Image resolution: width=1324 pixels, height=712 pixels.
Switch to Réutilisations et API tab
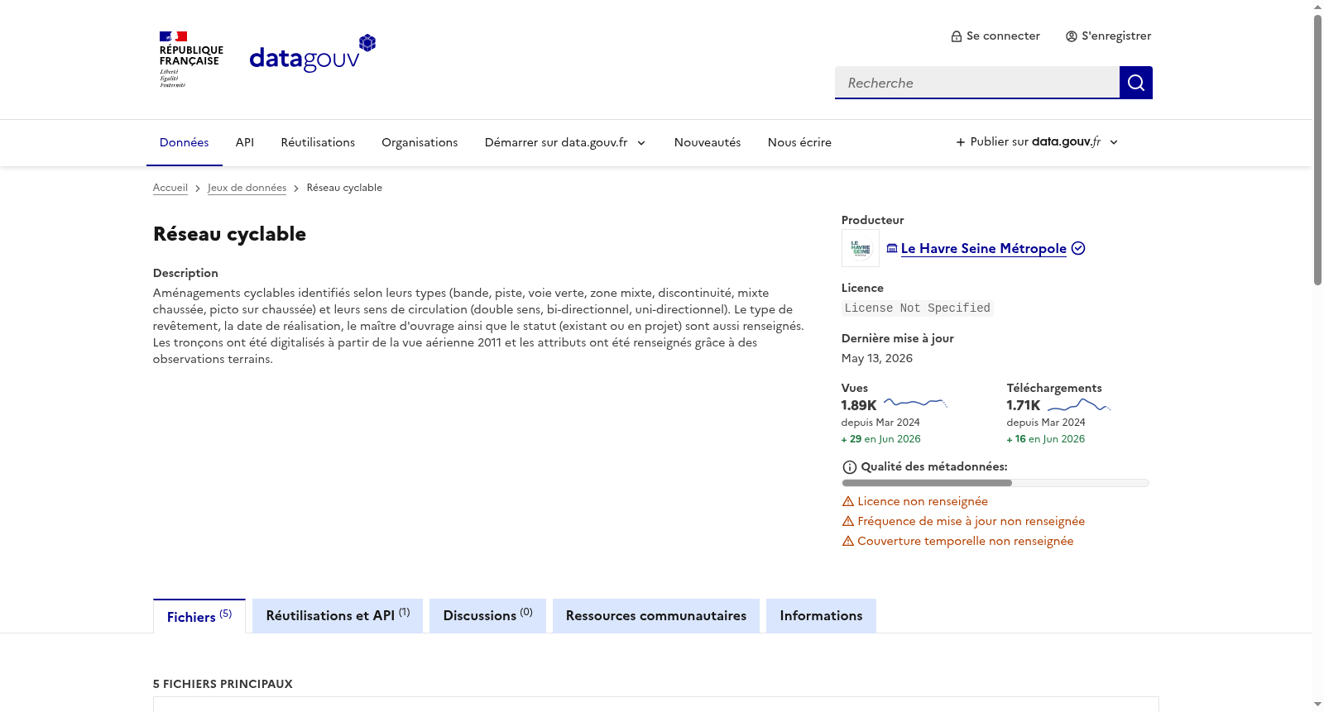click(338, 616)
